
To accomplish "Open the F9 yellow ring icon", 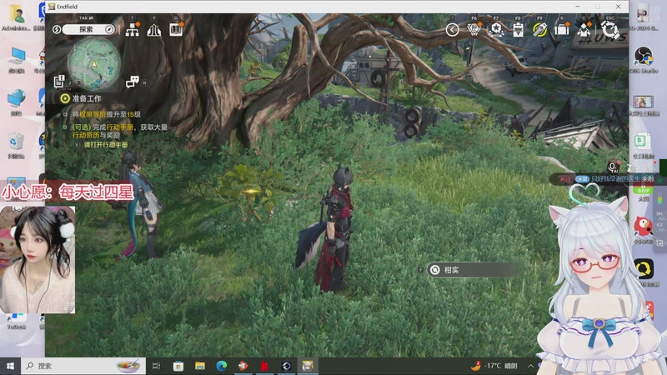I will point(539,30).
